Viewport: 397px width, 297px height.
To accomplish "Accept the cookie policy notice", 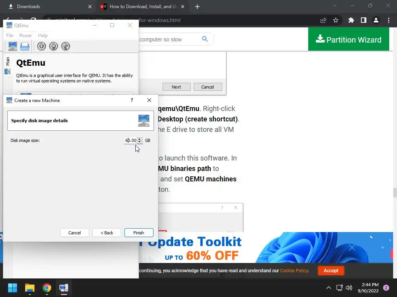I will pyautogui.click(x=331, y=270).
